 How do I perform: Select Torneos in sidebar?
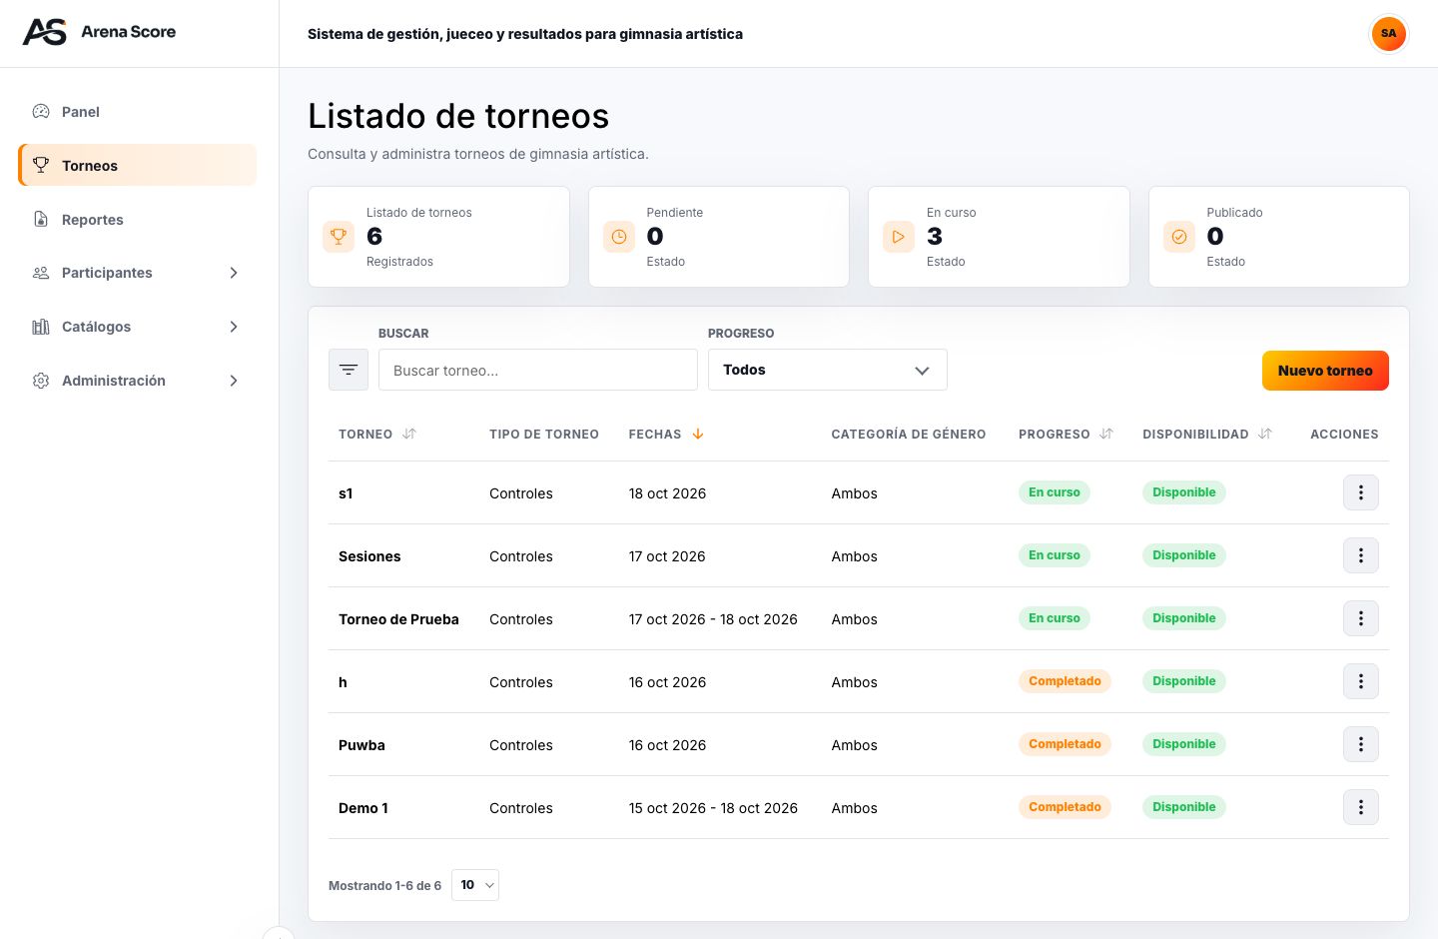[138, 165]
